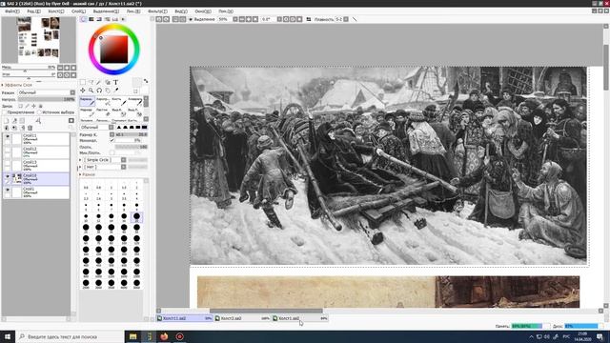Open the Фильтр menu
Screen dimensions: 610x343
coord(157,11)
